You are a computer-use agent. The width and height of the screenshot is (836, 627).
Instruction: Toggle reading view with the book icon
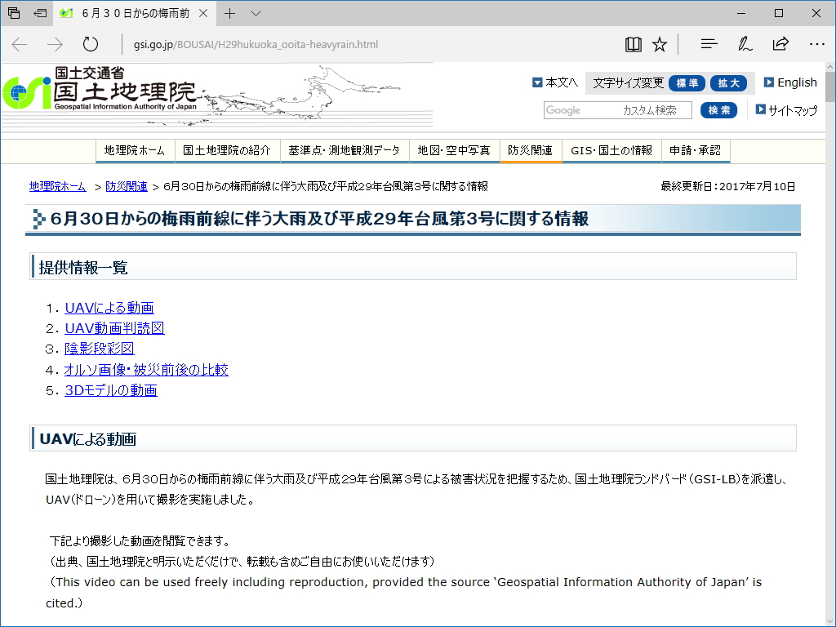click(633, 44)
